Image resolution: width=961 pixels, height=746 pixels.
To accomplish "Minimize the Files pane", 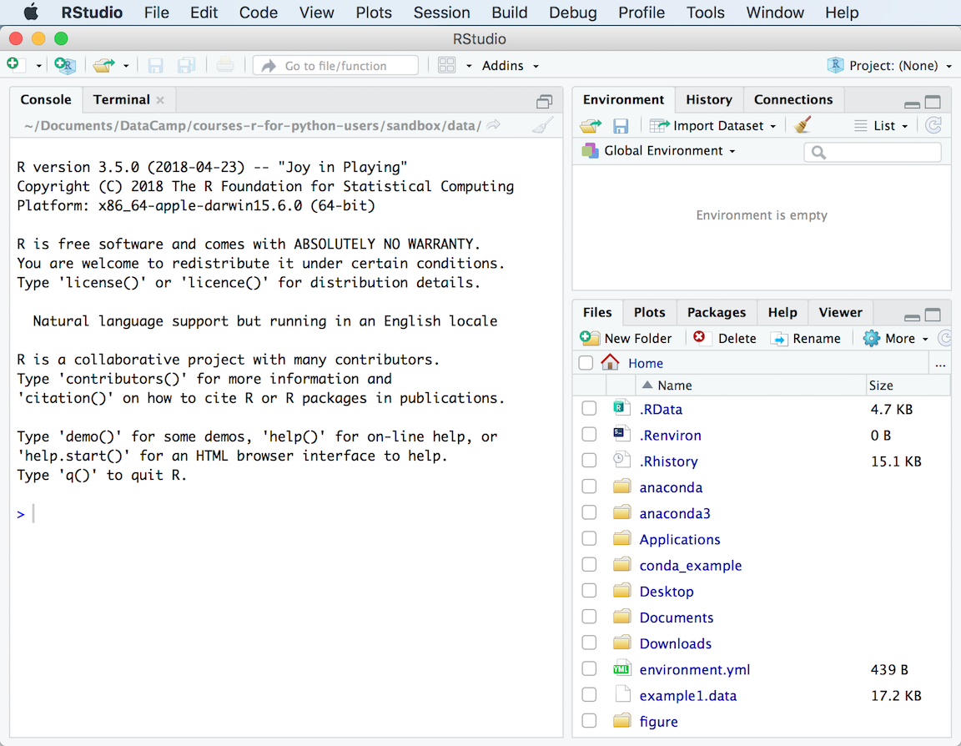I will pos(912,316).
